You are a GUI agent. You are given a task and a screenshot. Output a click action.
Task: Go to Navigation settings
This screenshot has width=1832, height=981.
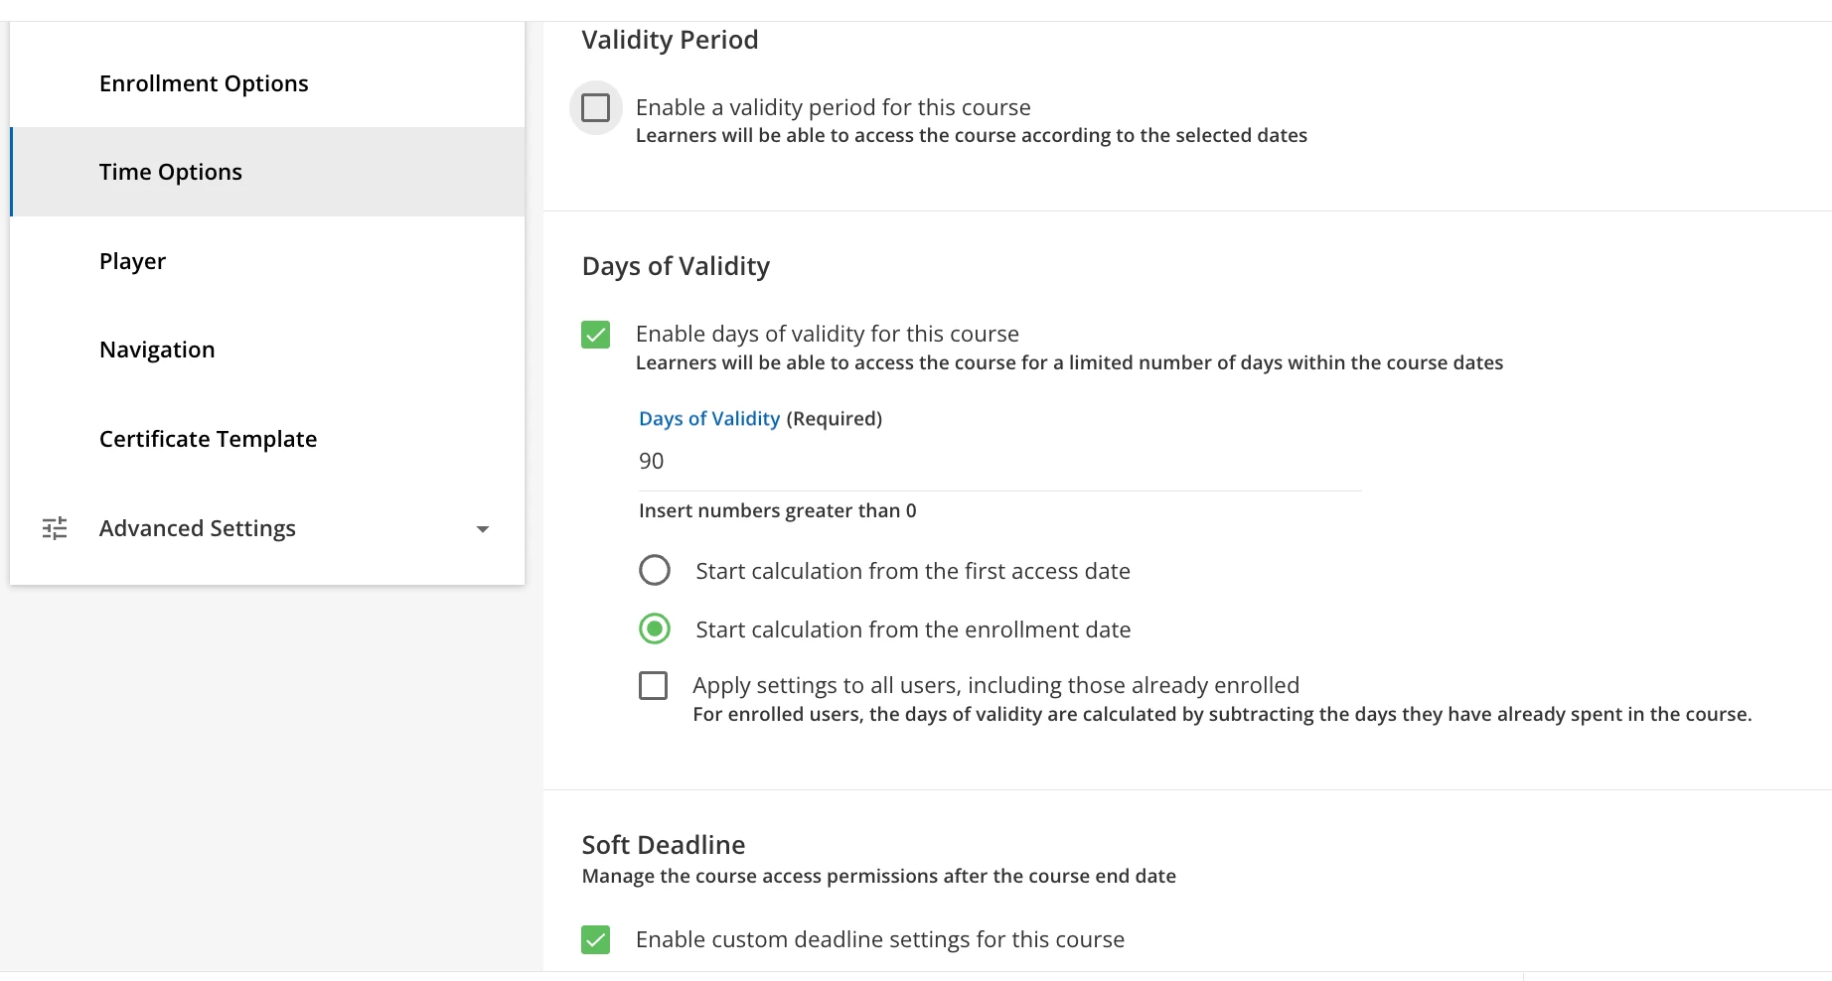(157, 350)
